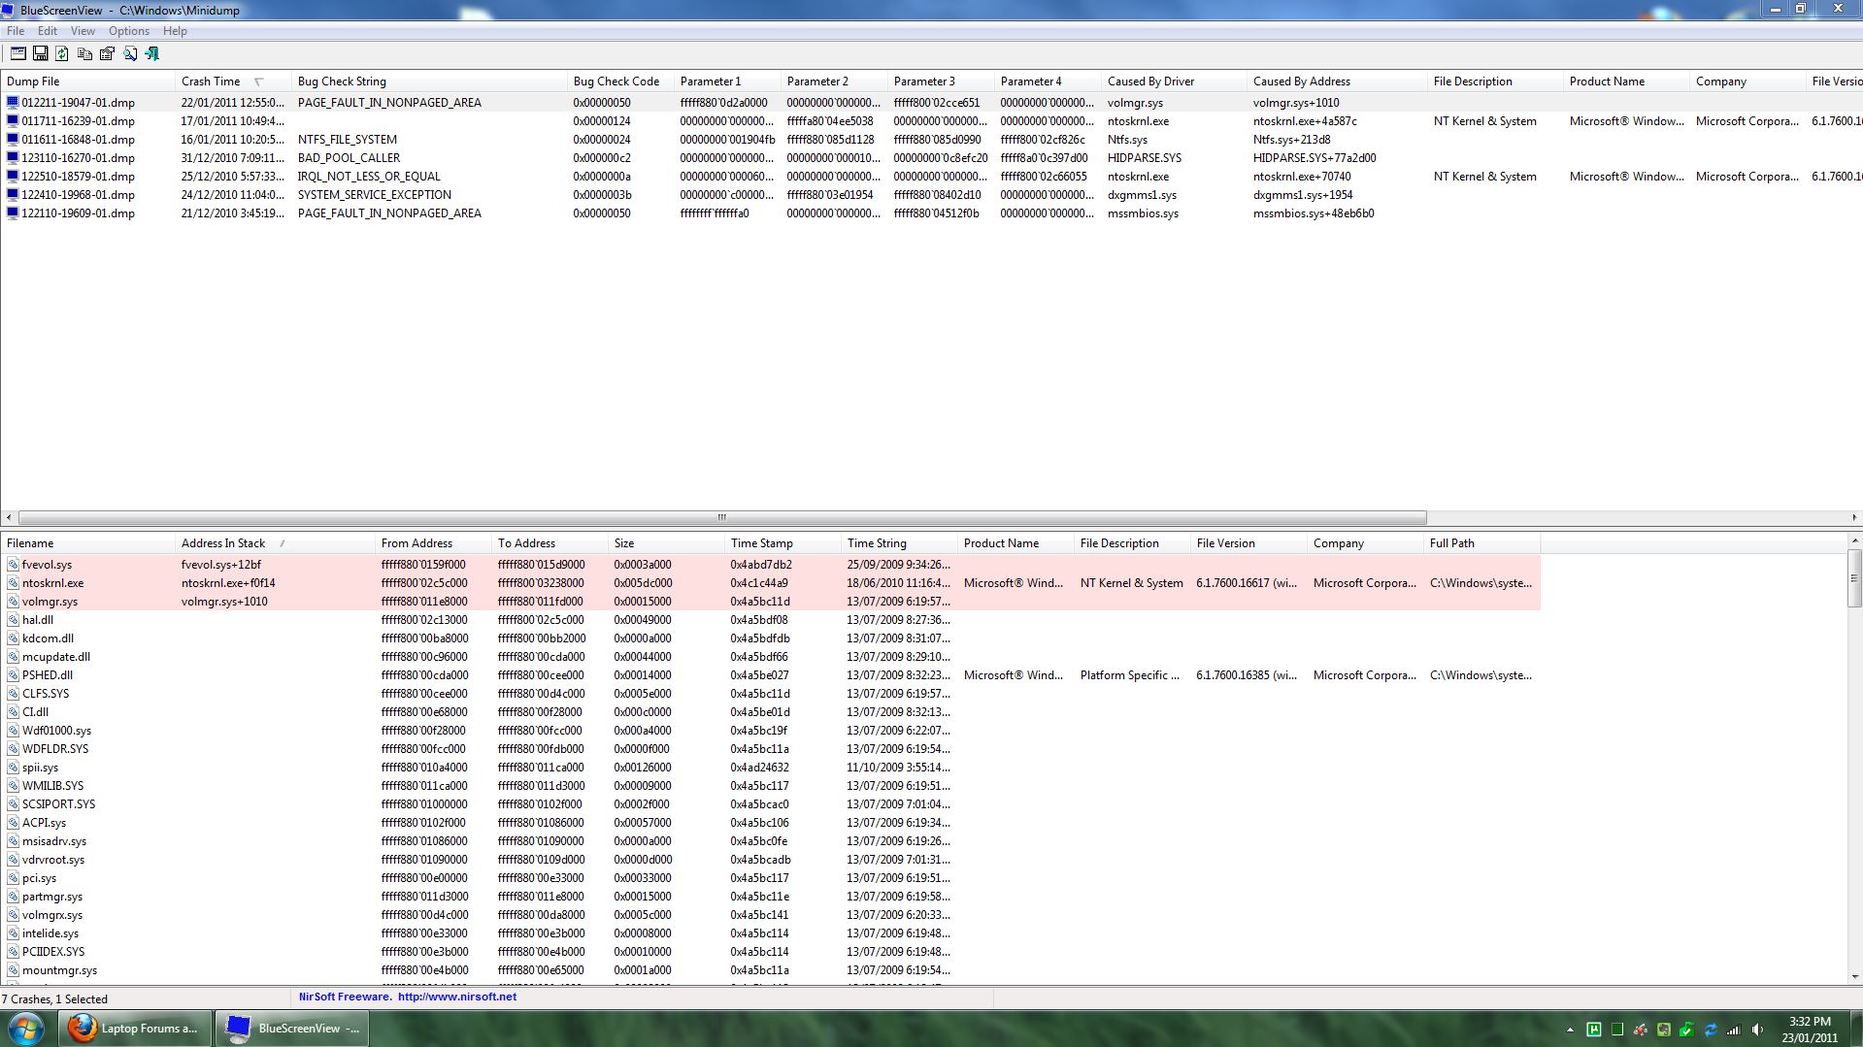
Task: Select the mountmgr.sys driver row
Action: [x=771, y=970]
